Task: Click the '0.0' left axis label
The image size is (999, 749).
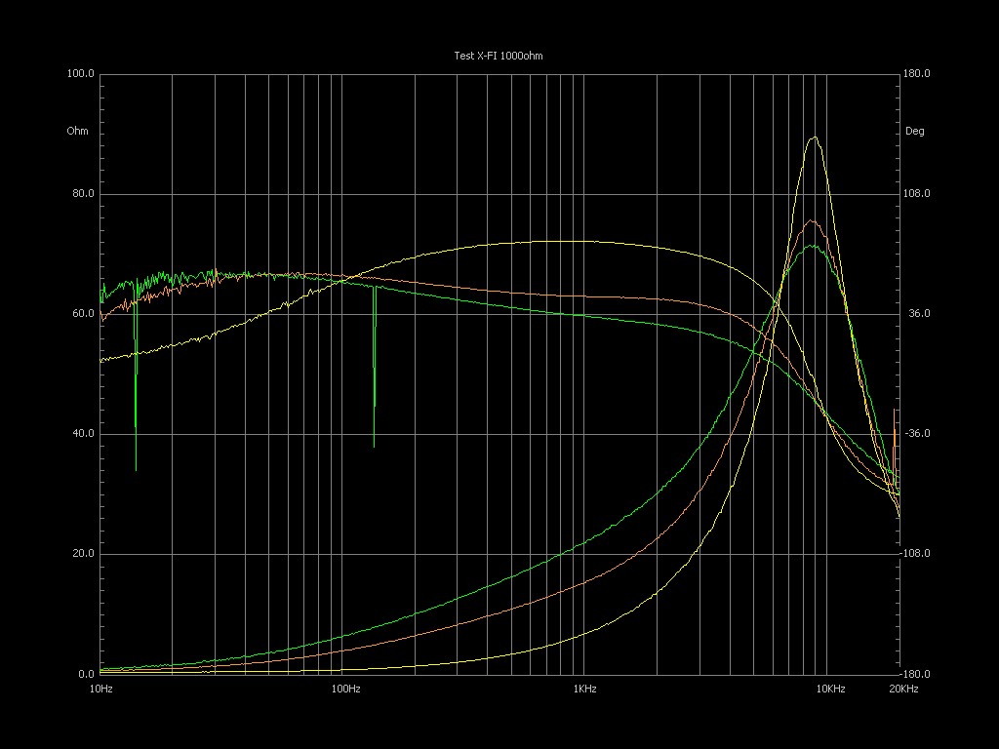Action: (x=86, y=674)
